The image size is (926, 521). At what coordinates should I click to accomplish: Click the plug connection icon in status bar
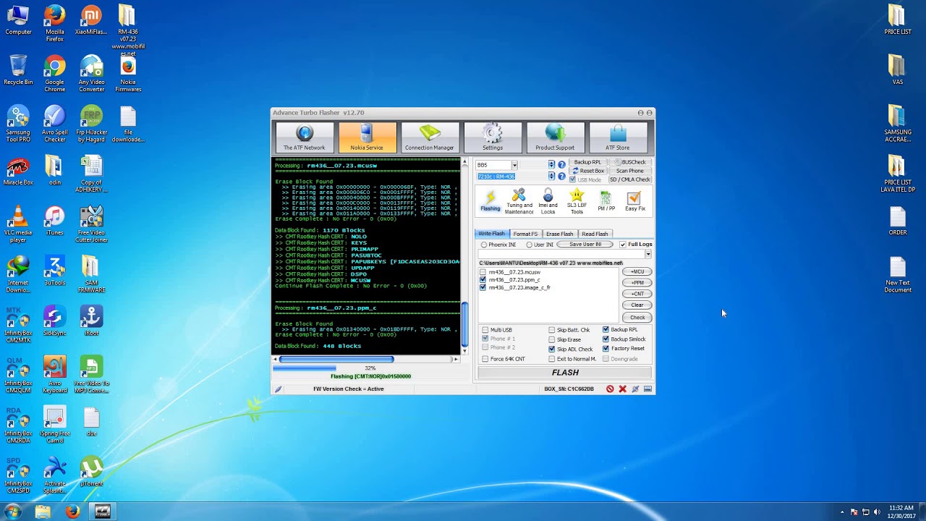click(635, 389)
